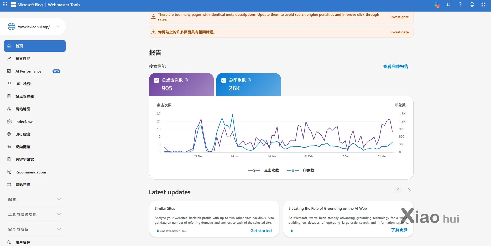Screen dimensions: 491x246
Task: Expand the 配置 section
Action: (x=35, y=199)
